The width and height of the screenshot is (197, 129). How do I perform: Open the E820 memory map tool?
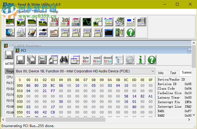87,32
